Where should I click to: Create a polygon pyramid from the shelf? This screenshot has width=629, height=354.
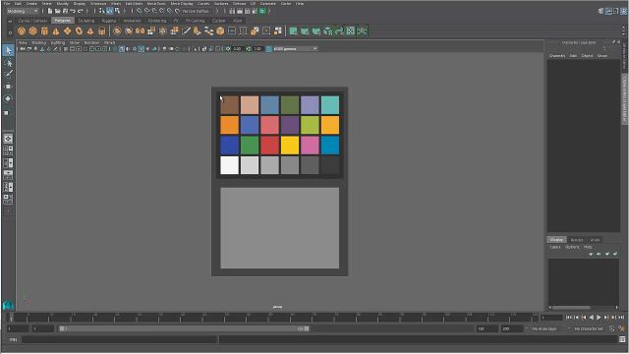pyautogui.click(x=90, y=30)
